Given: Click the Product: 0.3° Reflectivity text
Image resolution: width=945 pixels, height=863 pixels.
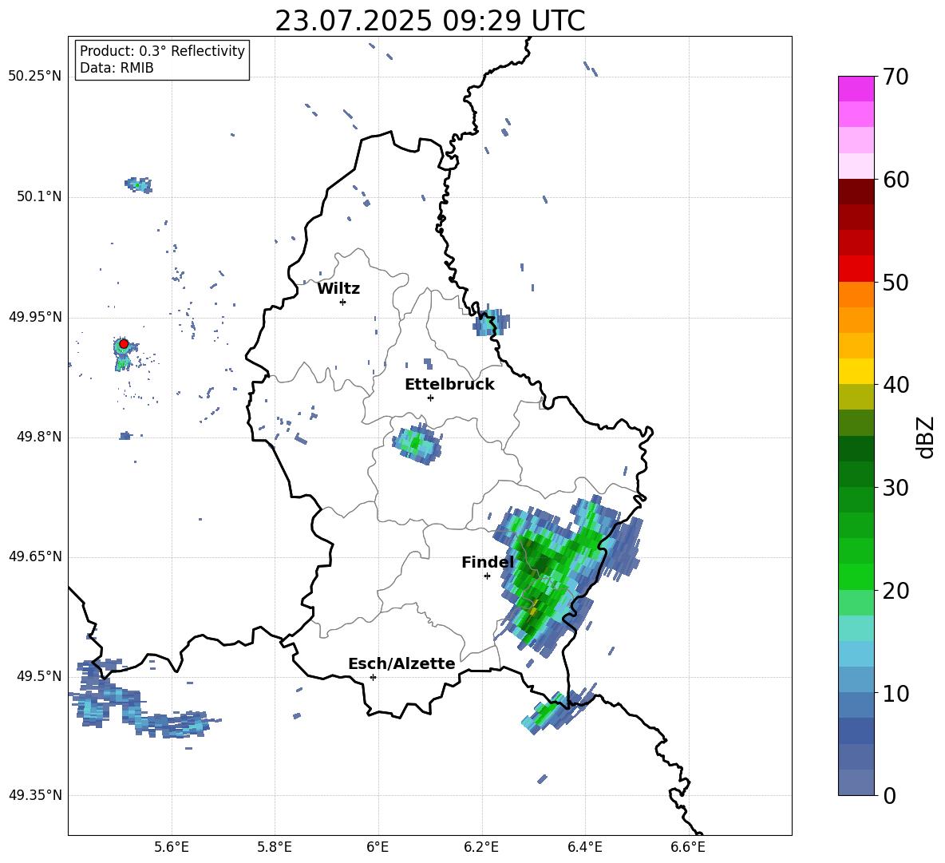Looking at the screenshot, I should pyautogui.click(x=162, y=51).
